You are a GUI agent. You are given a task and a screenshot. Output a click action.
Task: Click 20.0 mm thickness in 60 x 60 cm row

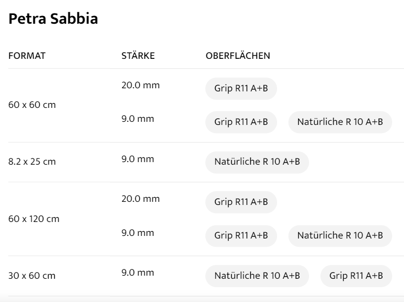[140, 85]
